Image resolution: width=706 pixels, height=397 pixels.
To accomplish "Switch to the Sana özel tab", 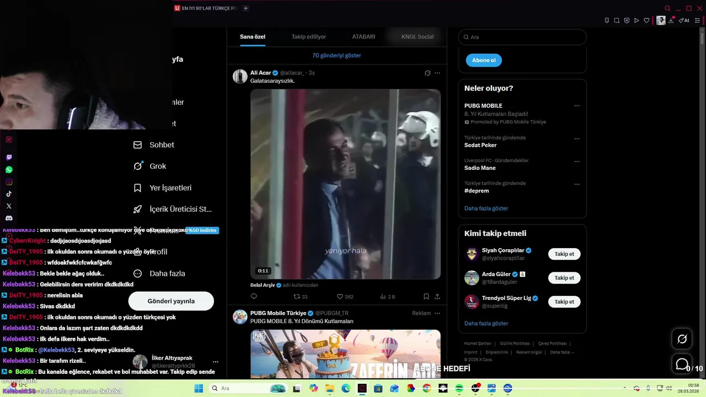I will click(x=253, y=37).
